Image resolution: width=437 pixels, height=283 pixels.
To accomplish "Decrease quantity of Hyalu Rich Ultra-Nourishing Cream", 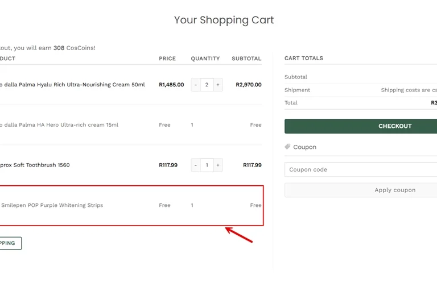I will tap(196, 85).
